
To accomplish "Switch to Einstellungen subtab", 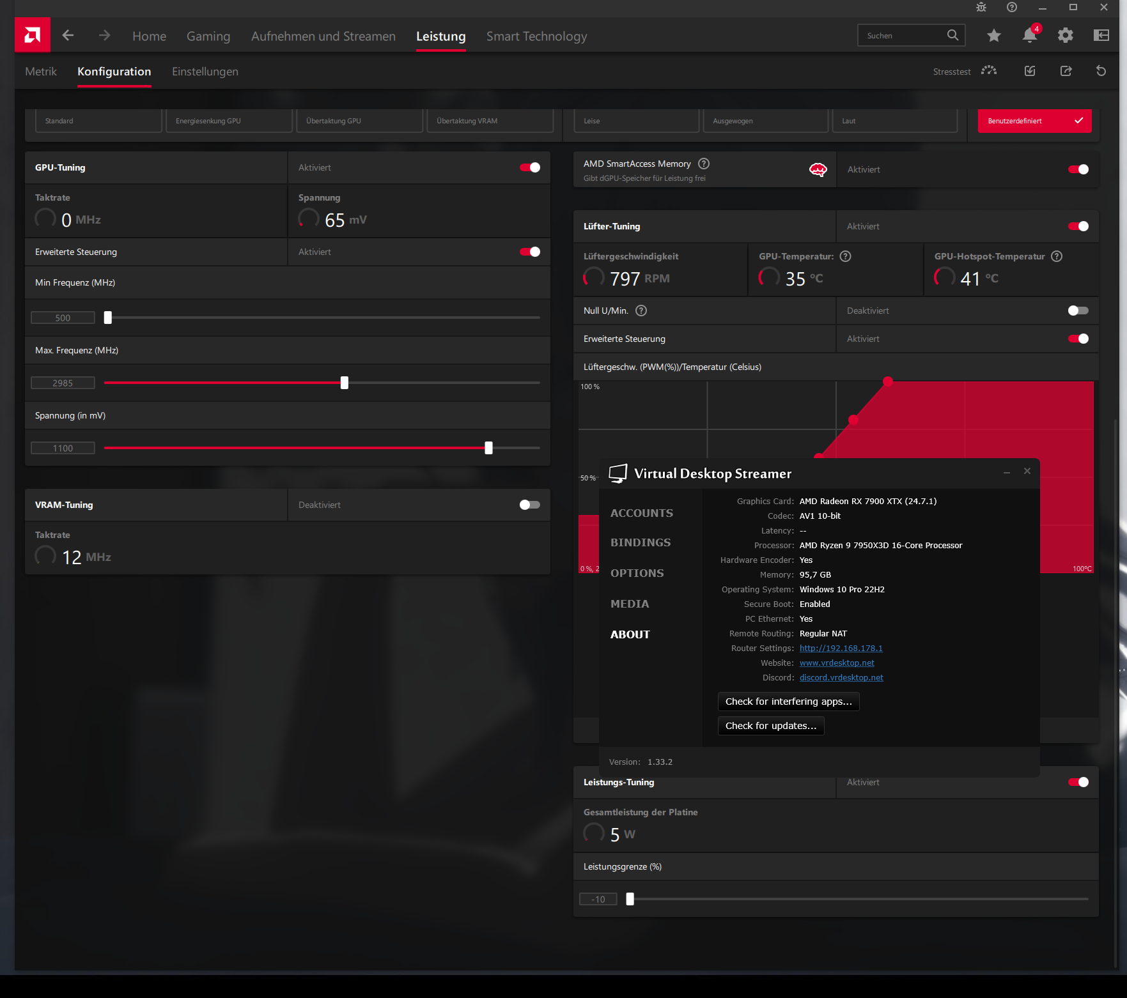I will coord(205,72).
